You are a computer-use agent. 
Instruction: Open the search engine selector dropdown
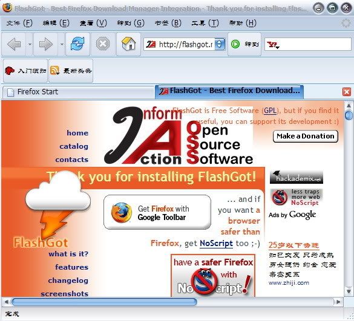274,45
